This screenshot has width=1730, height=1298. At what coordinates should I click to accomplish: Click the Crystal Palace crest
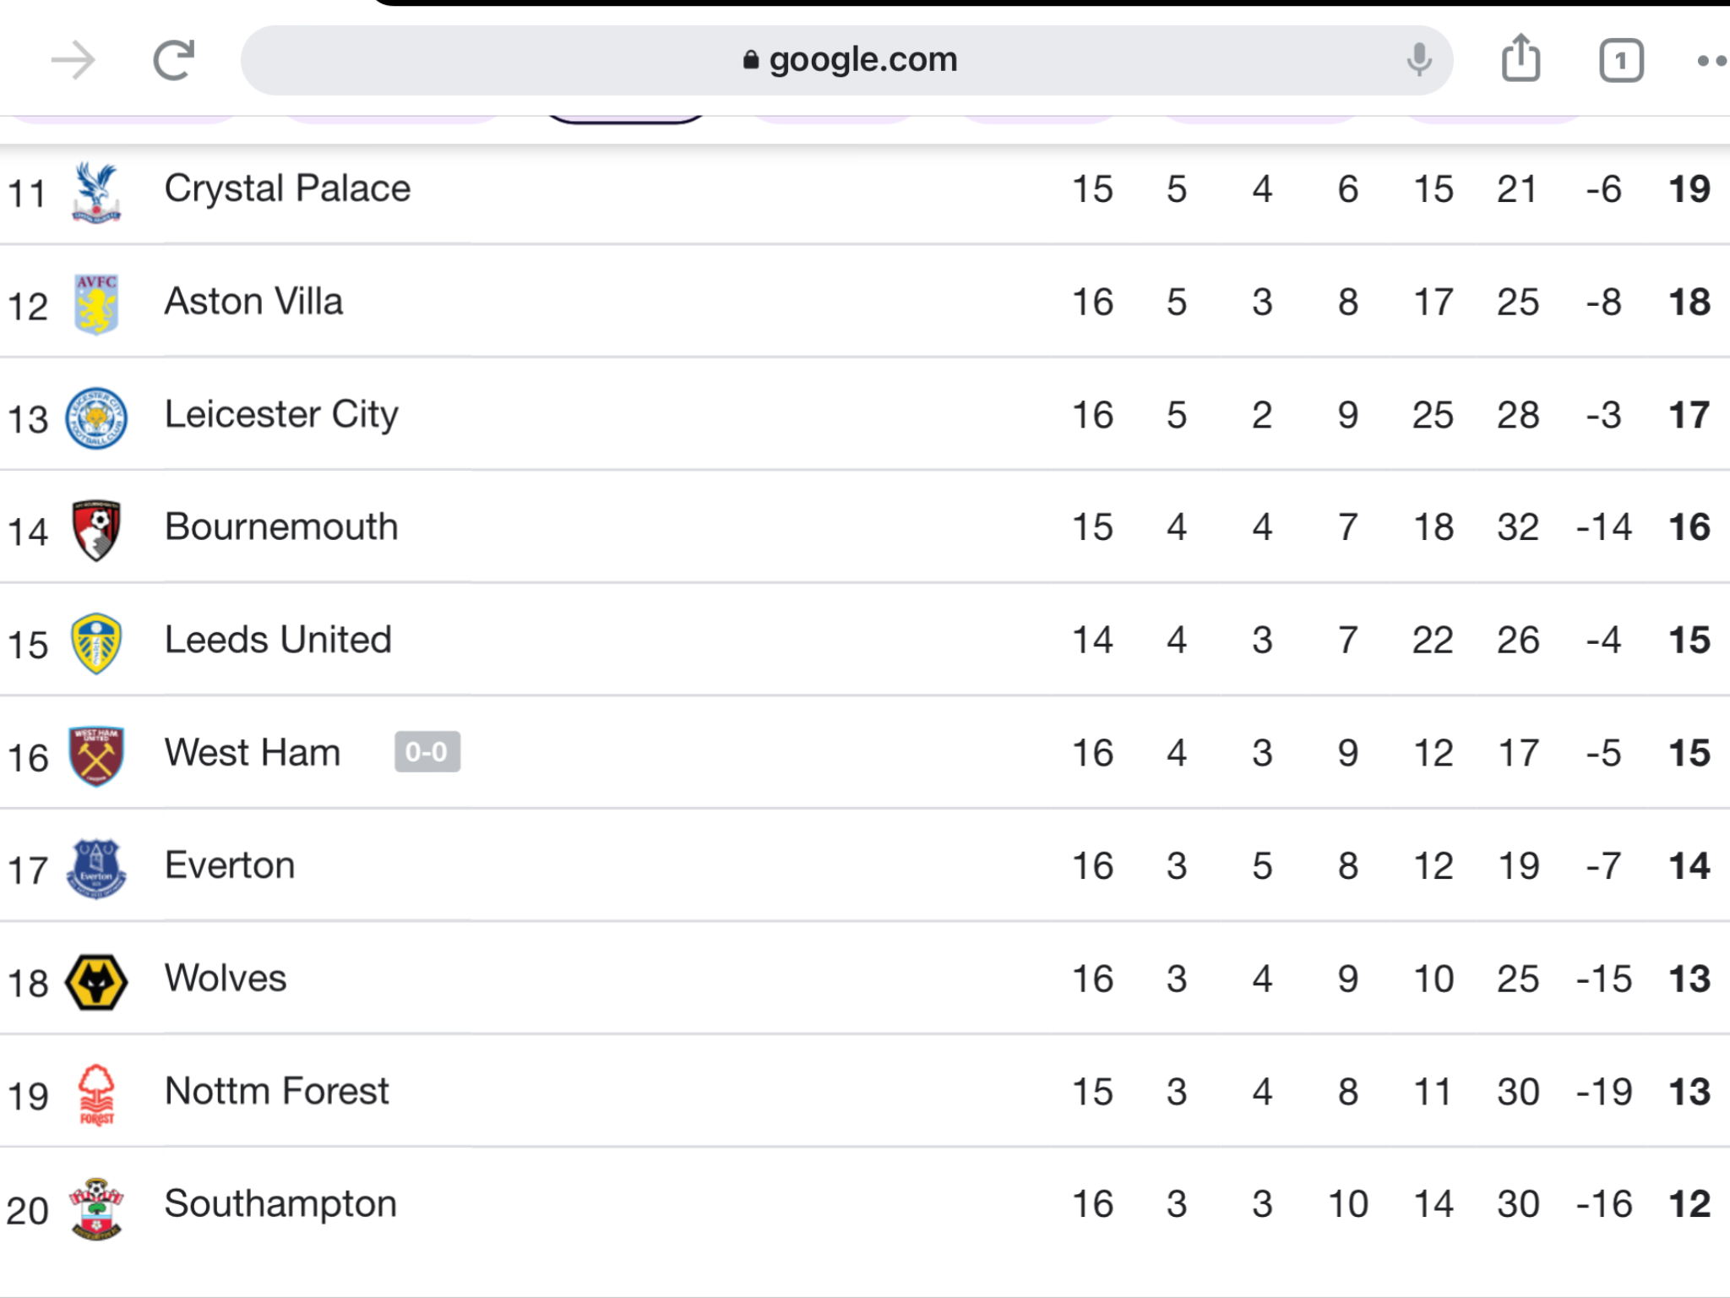click(x=96, y=192)
